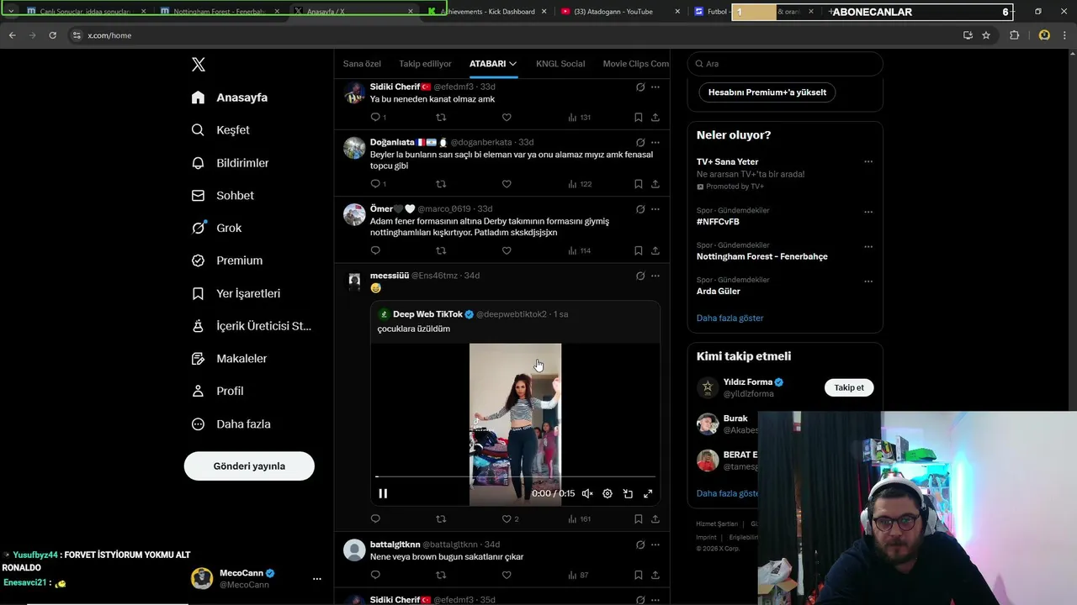Screen dimensions: 1077x605
Task: Open options for Arda Güler trend
Action: click(868, 281)
